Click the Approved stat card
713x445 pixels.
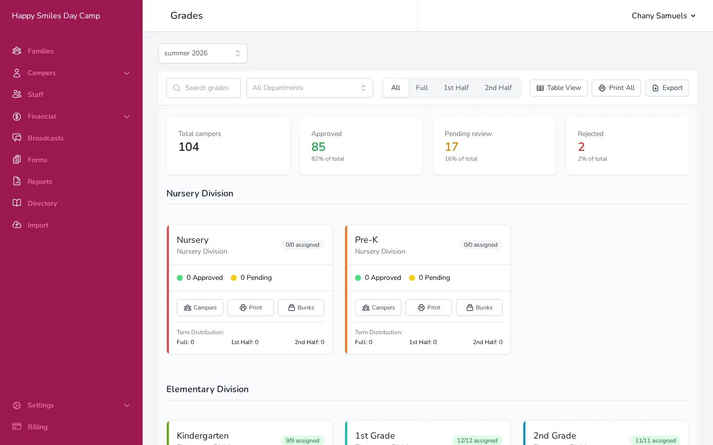pos(361,146)
